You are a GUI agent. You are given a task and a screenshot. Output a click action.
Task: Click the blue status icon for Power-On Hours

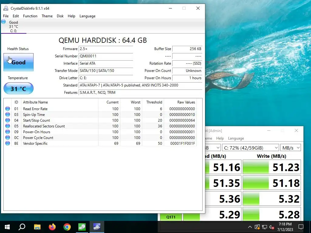(8, 132)
